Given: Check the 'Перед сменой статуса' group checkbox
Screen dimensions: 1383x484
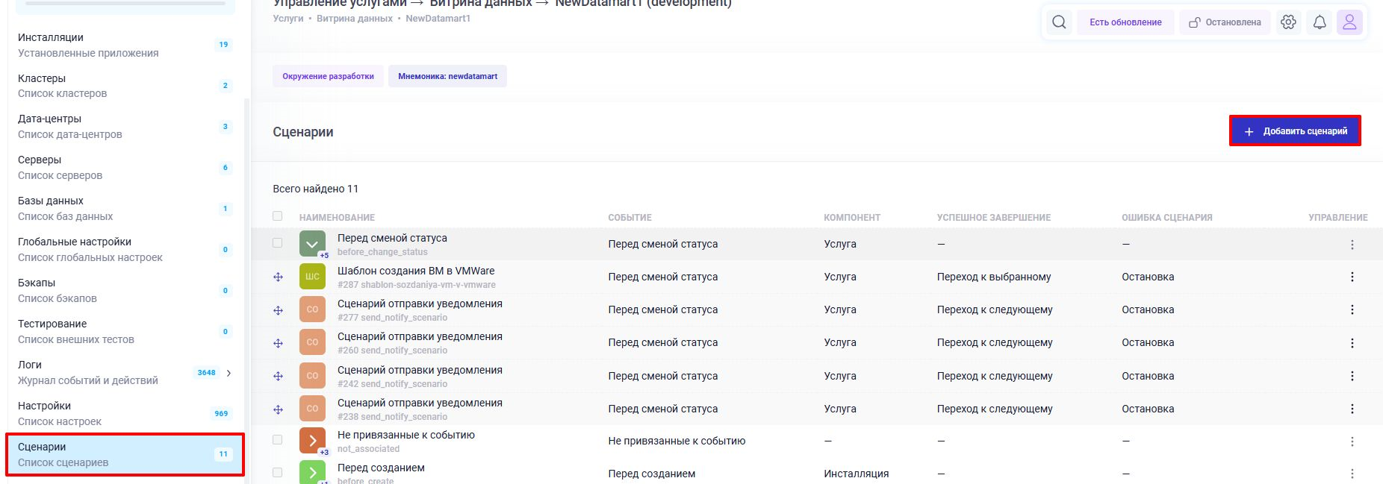Looking at the screenshot, I should (278, 243).
